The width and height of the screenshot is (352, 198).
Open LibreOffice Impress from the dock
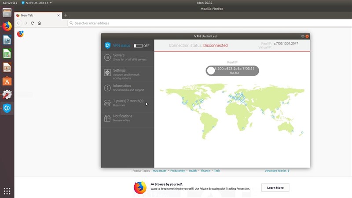[7, 67]
